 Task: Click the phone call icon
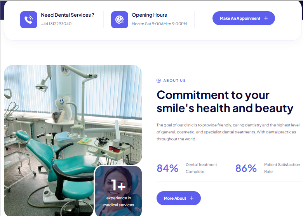pos(29,20)
